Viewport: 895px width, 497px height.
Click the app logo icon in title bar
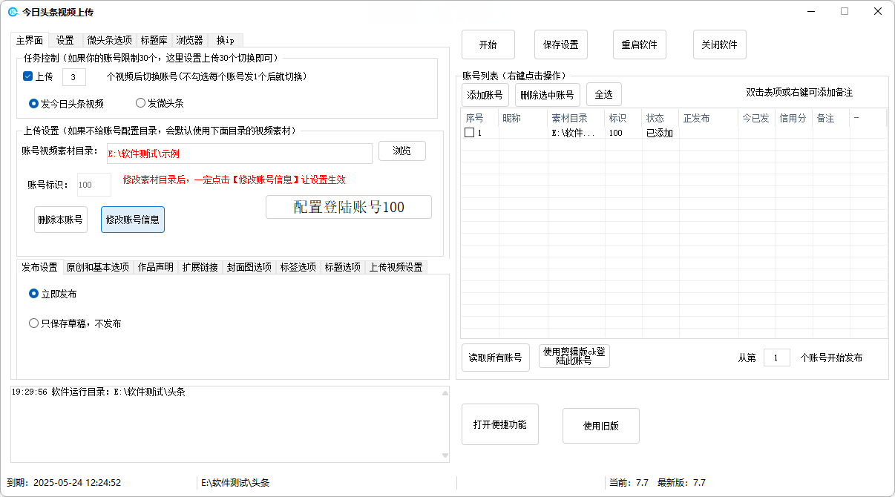tap(13, 12)
